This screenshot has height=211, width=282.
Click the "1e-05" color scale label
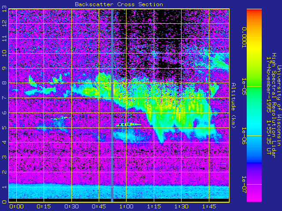244,87
